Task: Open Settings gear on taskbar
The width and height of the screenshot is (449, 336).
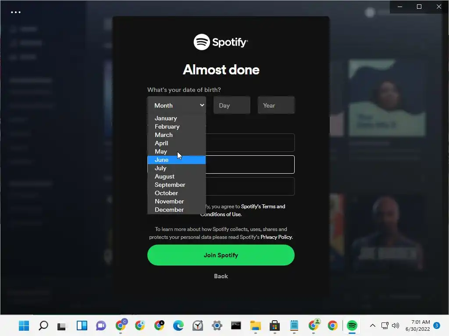Action: (x=217, y=325)
